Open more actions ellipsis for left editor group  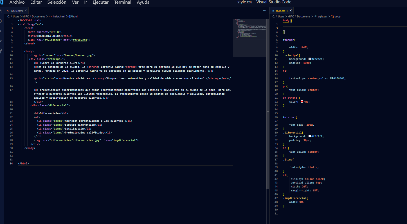(x=264, y=10)
